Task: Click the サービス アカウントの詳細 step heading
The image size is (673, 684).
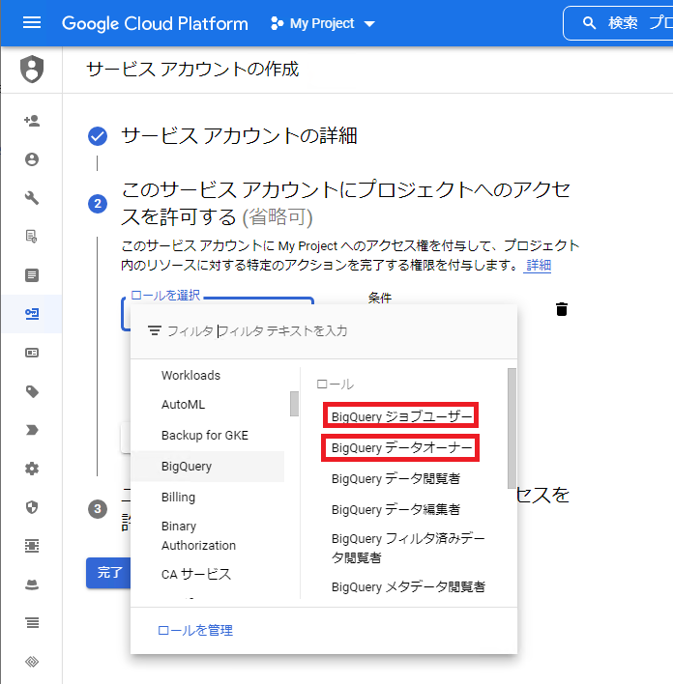Action: [x=239, y=135]
